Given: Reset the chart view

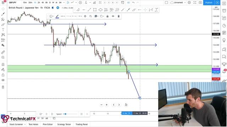Looking at the screenshot, I should click(x=126, y=105).
